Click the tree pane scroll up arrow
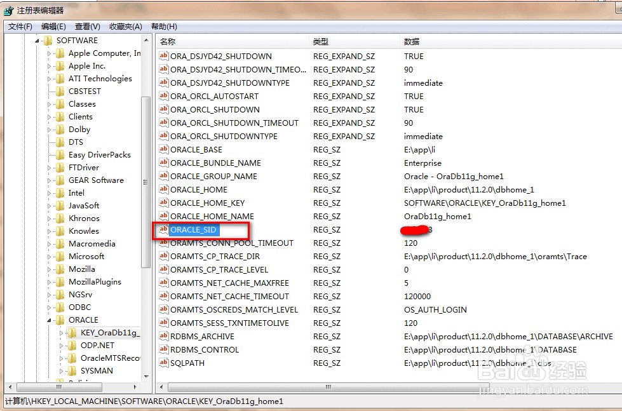The height and width of the screenshot is (411, 622). pyautogui.click(x=146, y=40)
